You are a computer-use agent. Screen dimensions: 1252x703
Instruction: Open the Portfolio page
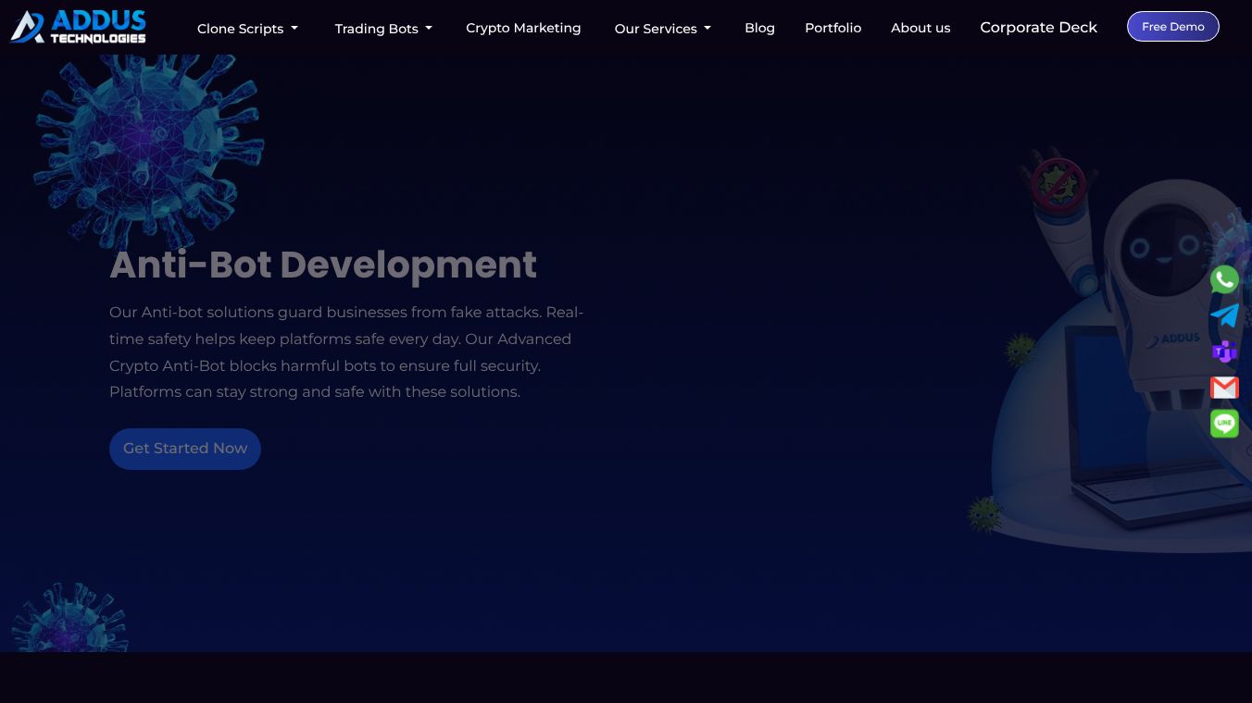[833, 28]
